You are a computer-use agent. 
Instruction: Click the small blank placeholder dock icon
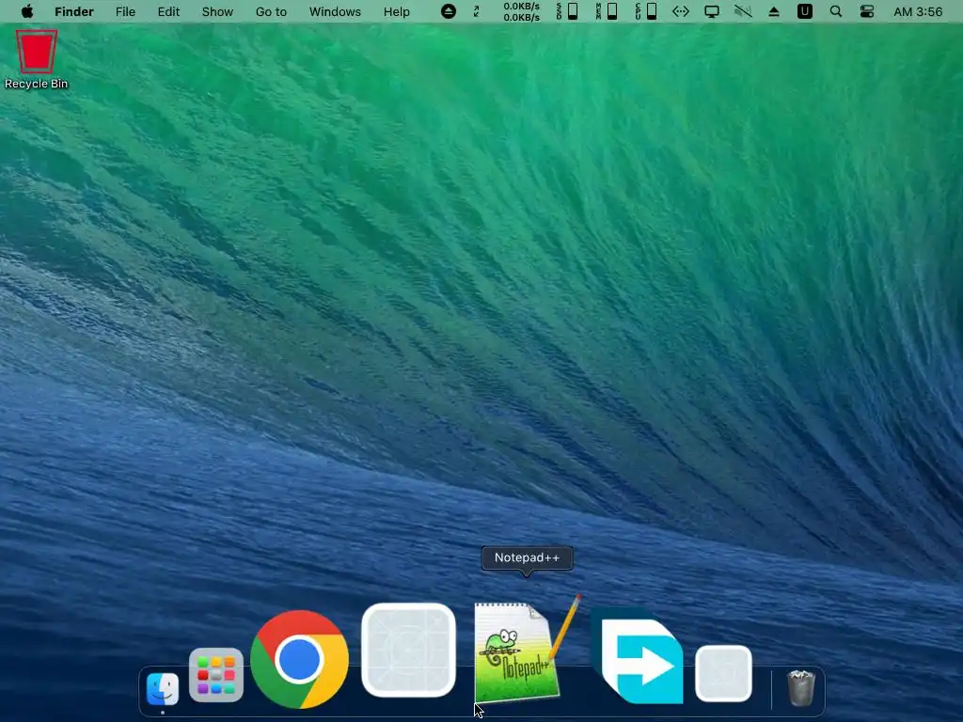pos(723,673)
